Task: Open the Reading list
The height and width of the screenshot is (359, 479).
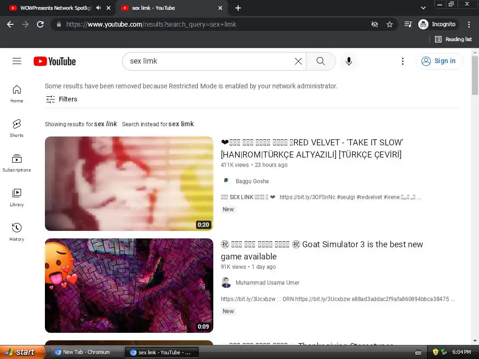Action: click(x=453, y=39)
